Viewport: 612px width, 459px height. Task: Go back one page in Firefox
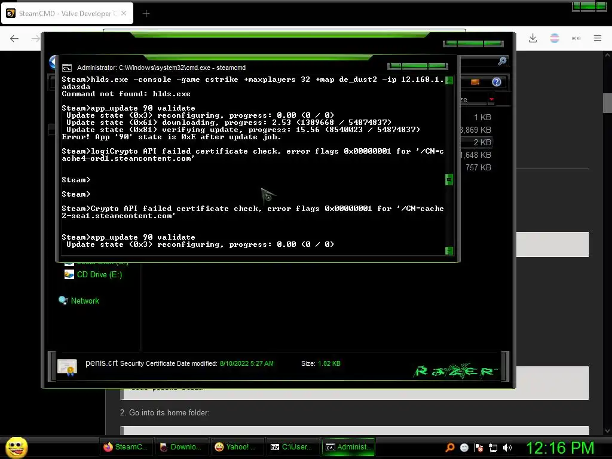[14, 38]
